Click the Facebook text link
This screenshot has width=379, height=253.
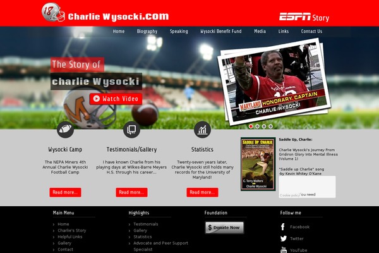pos(299,227)
